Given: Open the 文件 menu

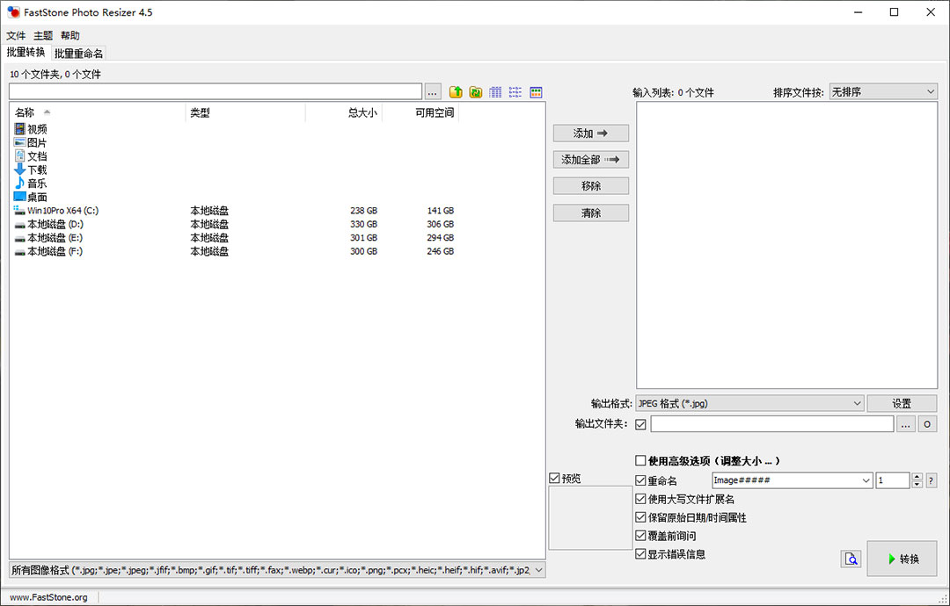Looking at the screenshot, I should [x=17, y=36].
